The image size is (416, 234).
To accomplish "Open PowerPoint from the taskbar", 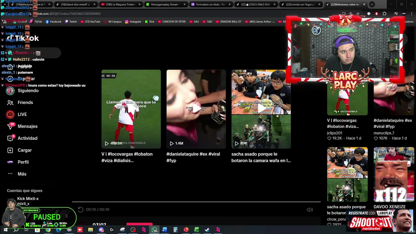I will pos(186,230).
